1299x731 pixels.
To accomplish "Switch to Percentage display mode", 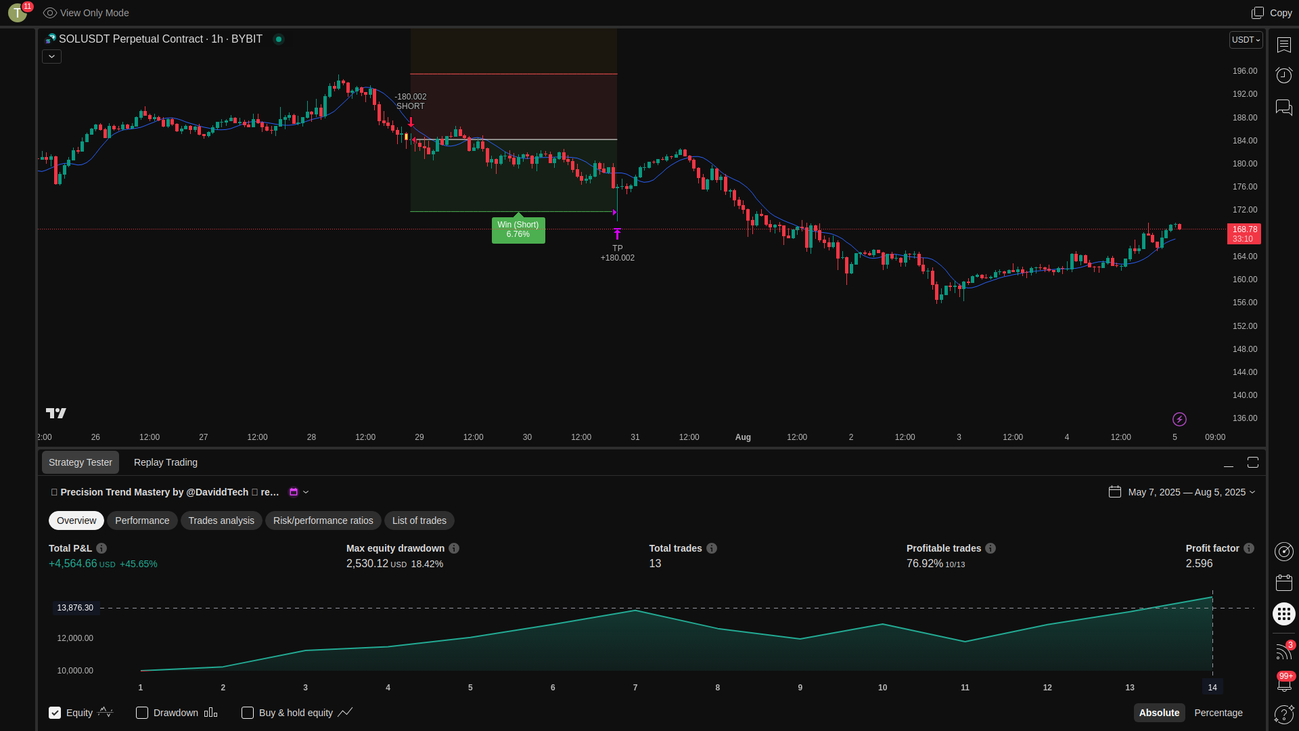I will (x=1218, y=713).
